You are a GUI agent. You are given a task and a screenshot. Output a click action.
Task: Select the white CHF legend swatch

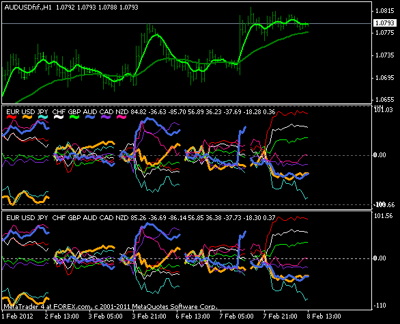click(x=59, y=117)
